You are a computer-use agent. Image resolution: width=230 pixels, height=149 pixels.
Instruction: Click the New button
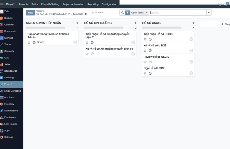tap(30, 12)
